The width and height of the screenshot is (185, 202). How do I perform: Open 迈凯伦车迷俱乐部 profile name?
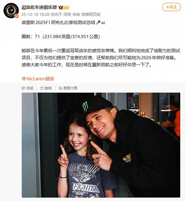[39, 7]
